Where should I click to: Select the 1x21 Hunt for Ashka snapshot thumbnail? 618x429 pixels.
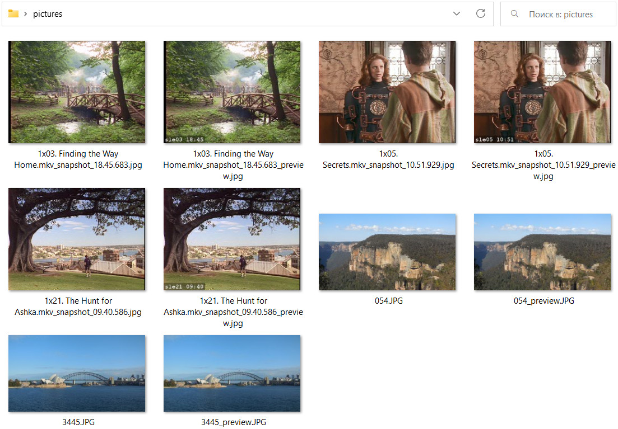77,239
